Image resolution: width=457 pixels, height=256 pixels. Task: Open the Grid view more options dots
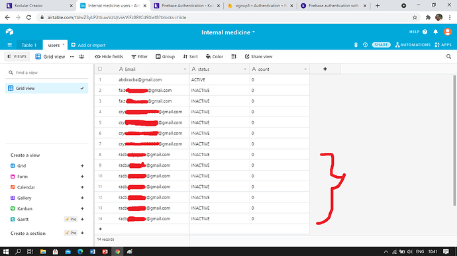[72, 56]
